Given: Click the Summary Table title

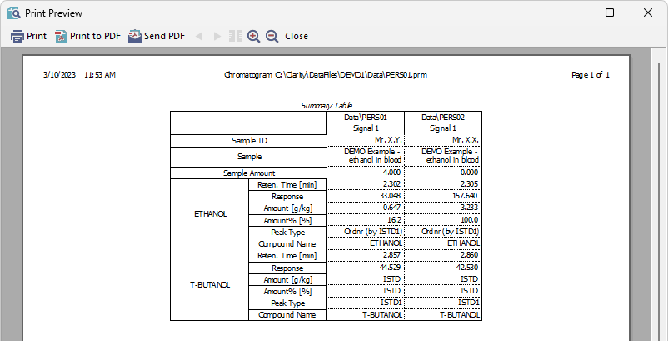Looking at the screenshot, I should pyautogui.click(x=327, y=106).
